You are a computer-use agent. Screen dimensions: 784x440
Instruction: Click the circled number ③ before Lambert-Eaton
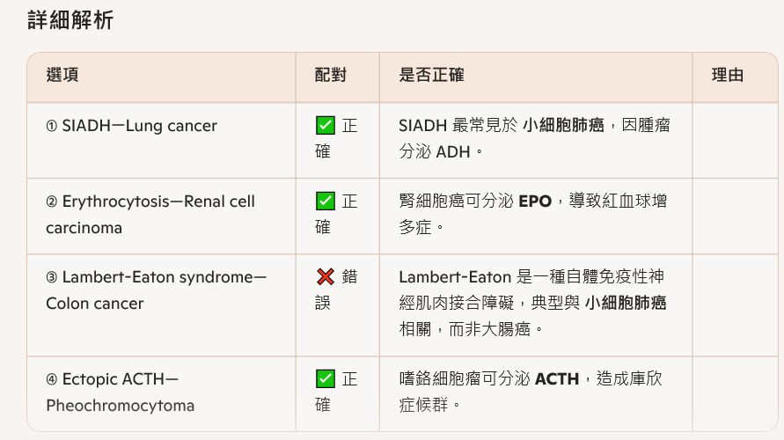point(52,277)
